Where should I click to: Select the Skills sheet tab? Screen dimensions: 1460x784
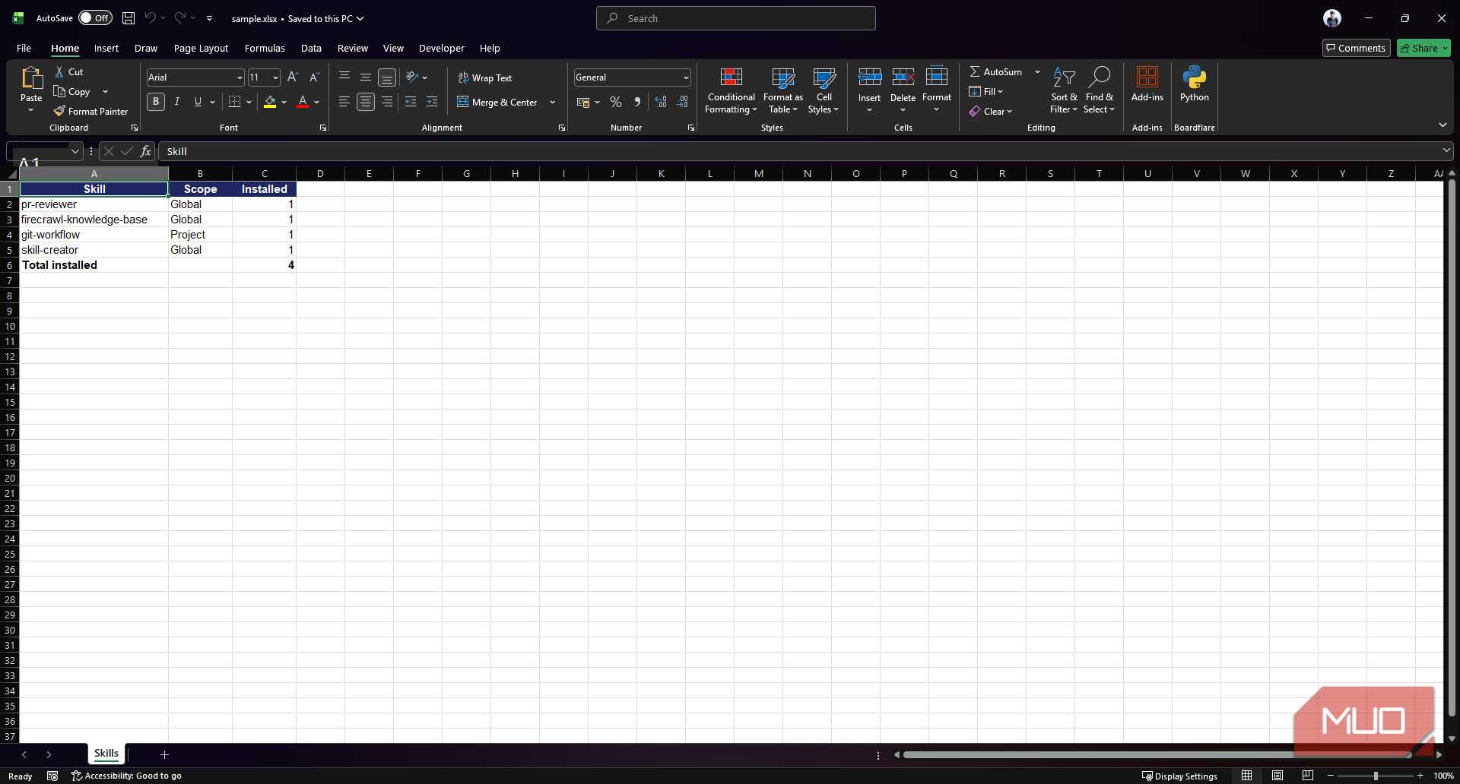106,754
